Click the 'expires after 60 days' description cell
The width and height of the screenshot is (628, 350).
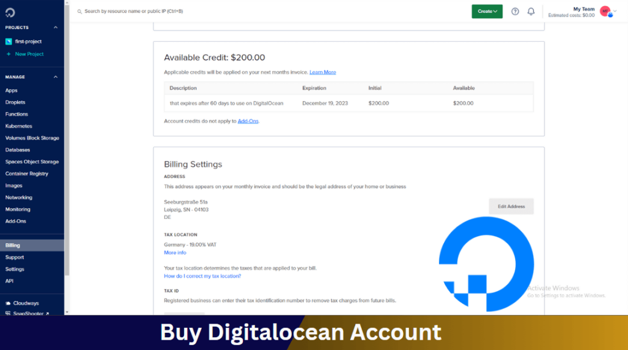[x=226, y=104]
